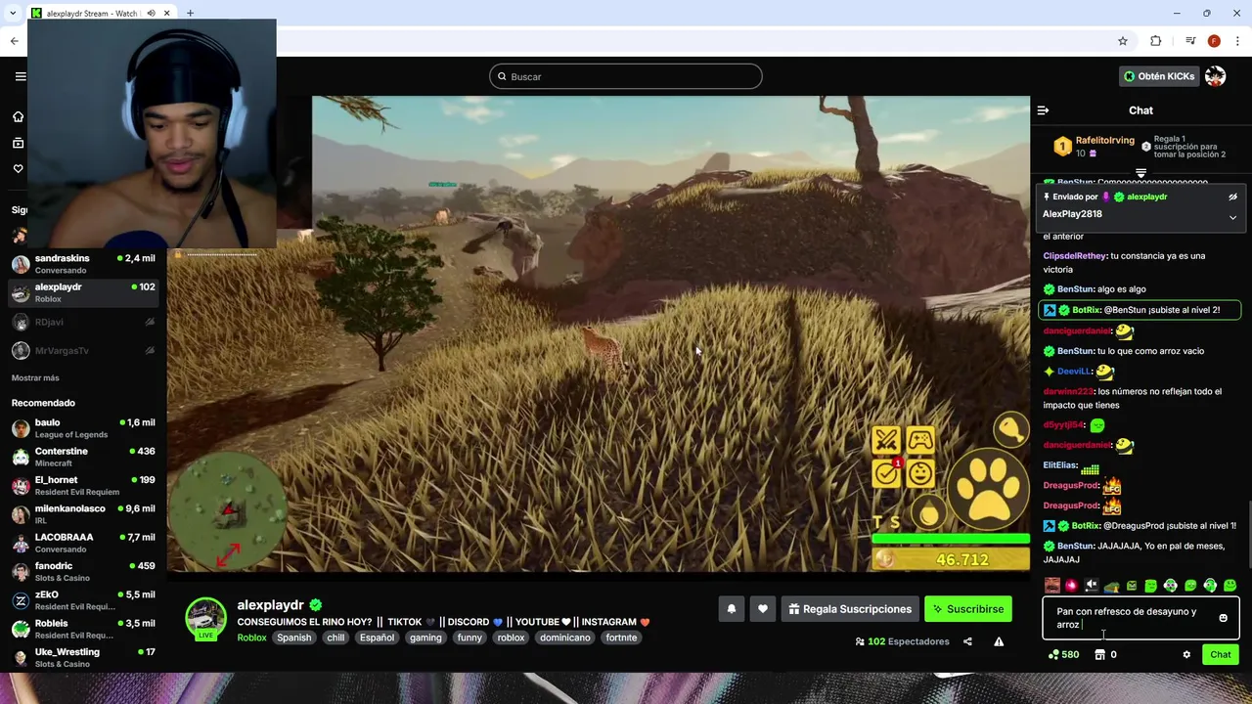This screenshot has height=704, width=1252.
Task: Expand the leaderboard handle below RafelitoIrving
Action: [x=1140, y=173]
